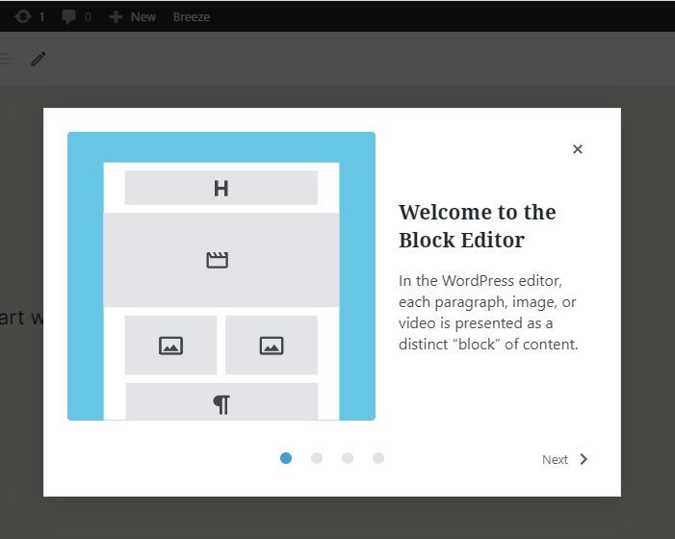Image resolution: width=675 pixels, height=539 pixels.
Task: Click the right image block icon
Action: [272, 346]
